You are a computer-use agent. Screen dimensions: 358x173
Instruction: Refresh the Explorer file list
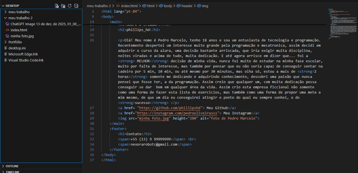pyautogui.click(x=70, y=6)
